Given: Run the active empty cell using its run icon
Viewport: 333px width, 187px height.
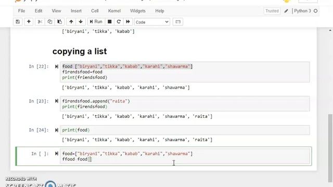Looking at the screenshot, I should 57,154.
